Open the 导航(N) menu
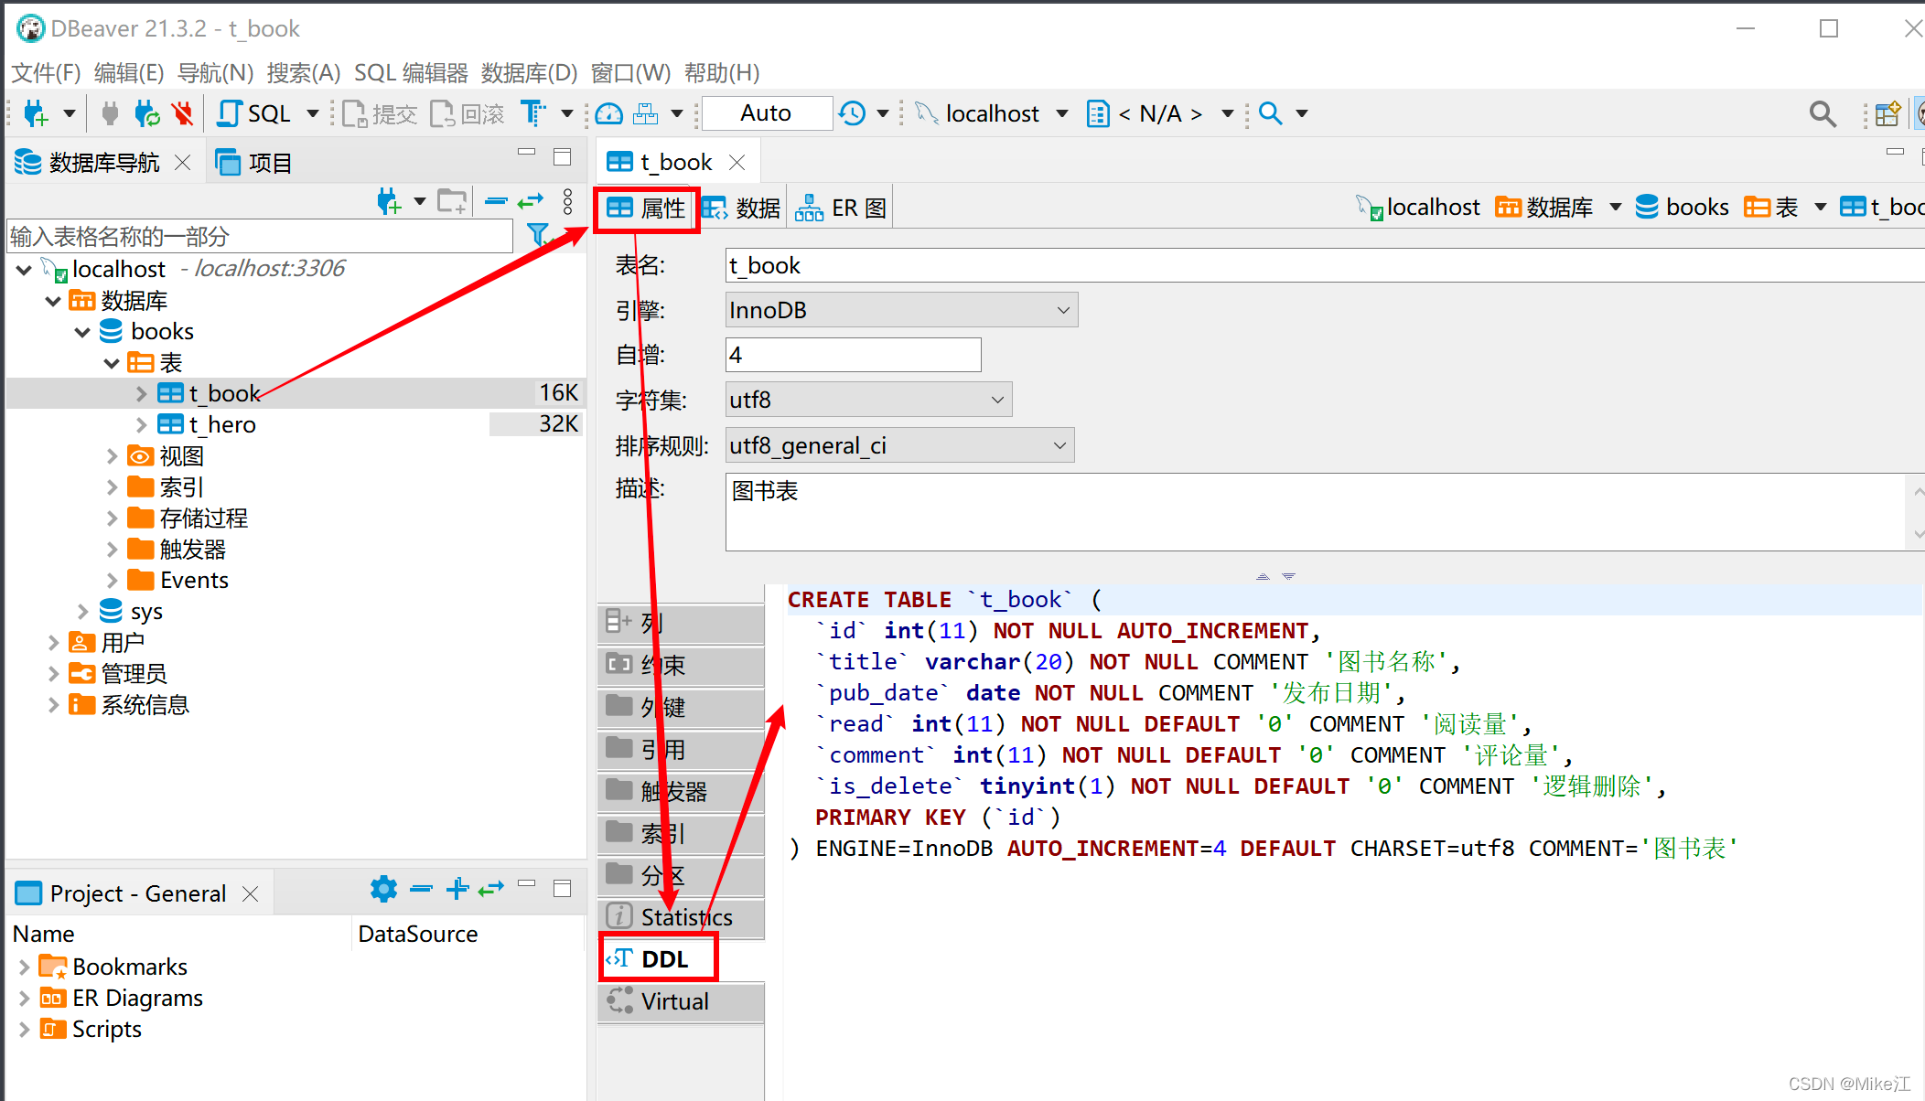 coord(215,72)
